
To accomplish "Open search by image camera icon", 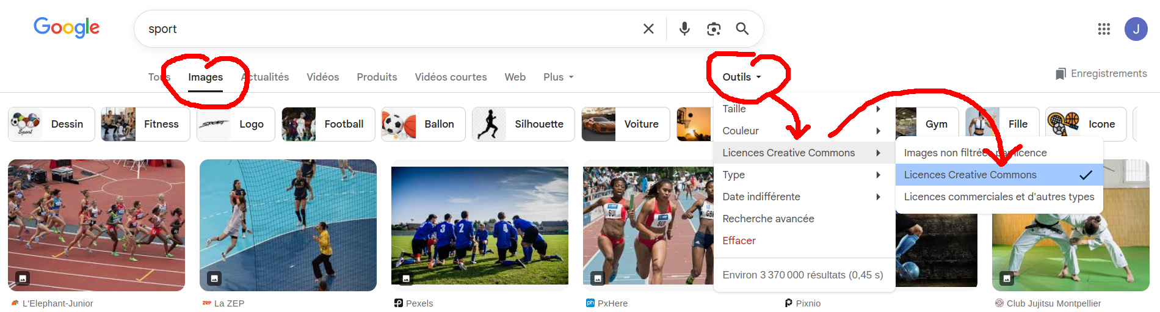I will click(x=714, y=29).
